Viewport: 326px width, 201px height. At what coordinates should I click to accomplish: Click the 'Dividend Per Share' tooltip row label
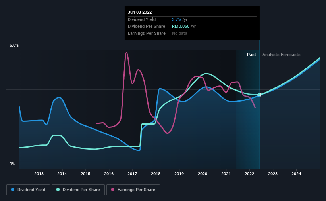[x=147, y=27]
